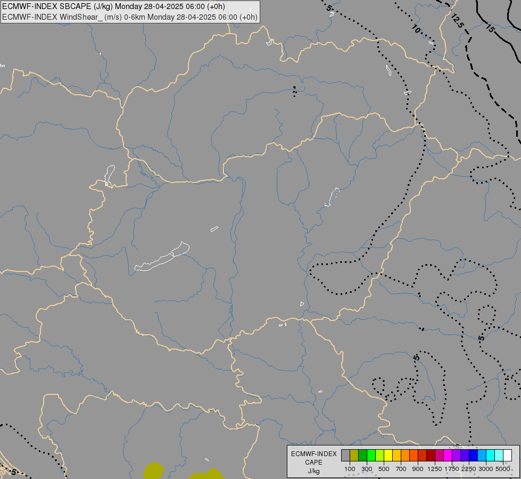521x479 pixels.
Task: Click the legend value 1250
Action: coord(435,469)
